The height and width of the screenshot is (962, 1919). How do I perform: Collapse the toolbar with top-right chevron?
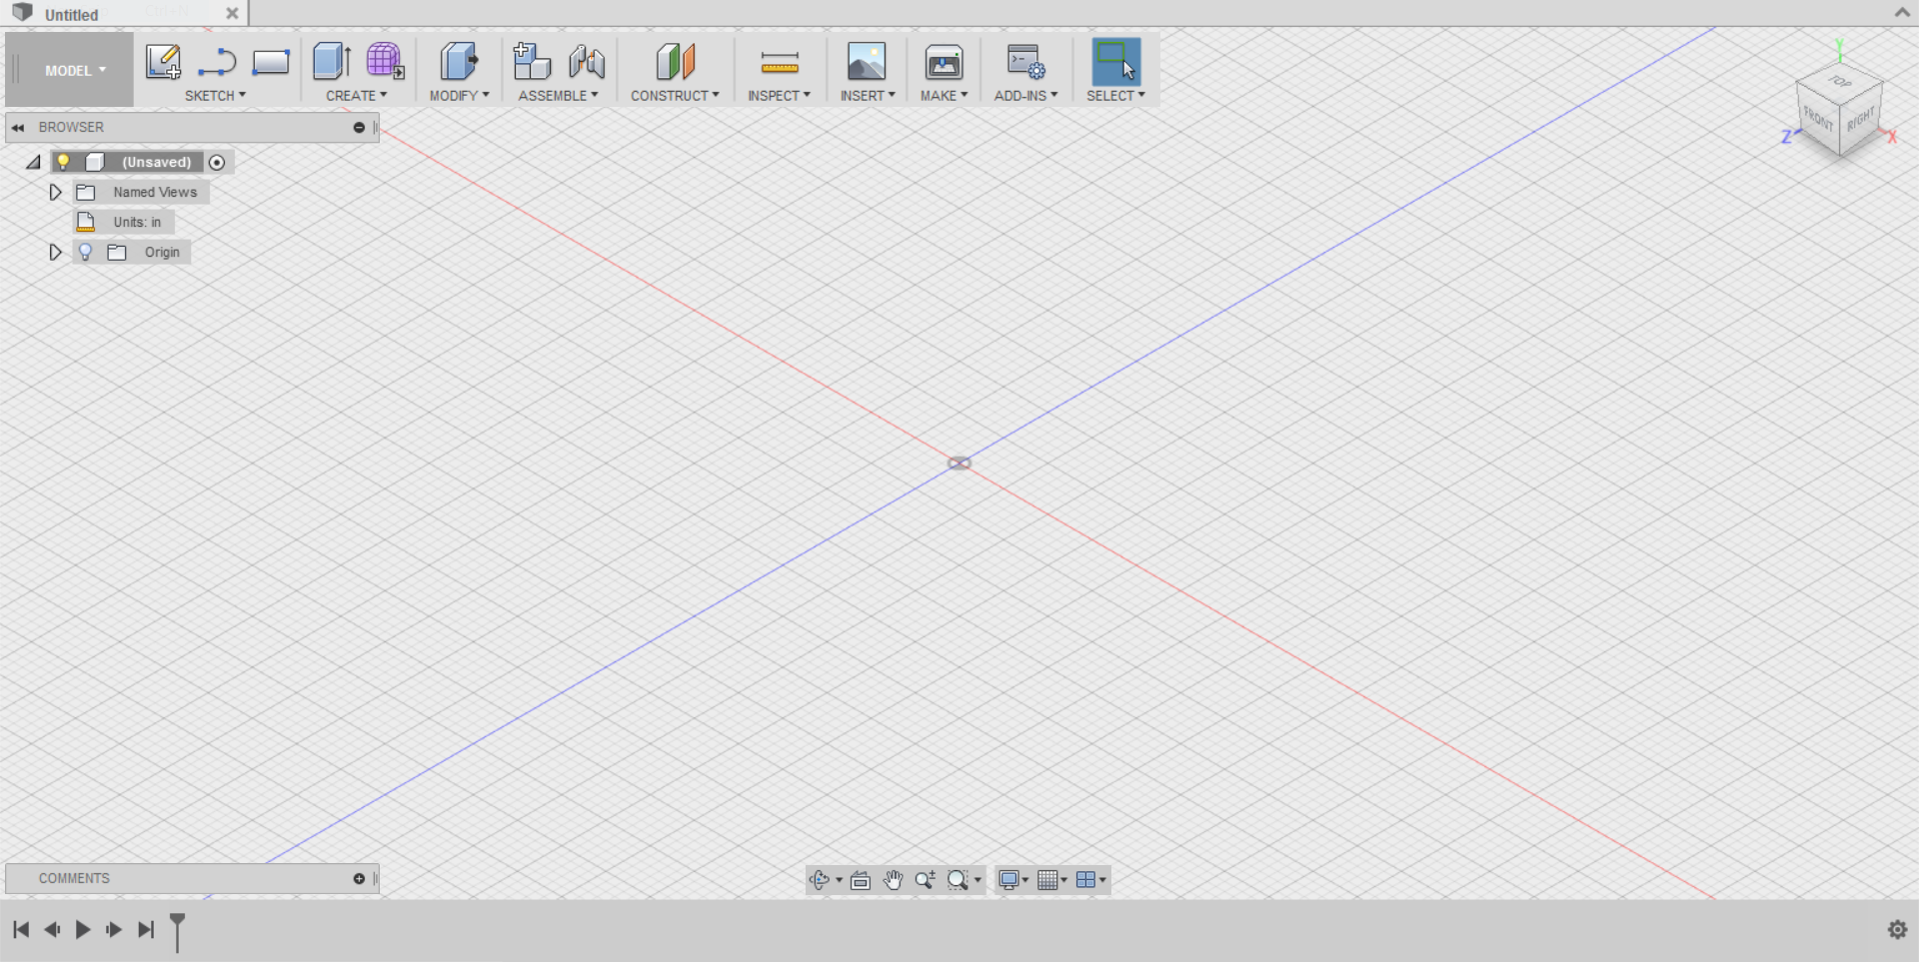pyautogui.click(x=1902, y=12)
